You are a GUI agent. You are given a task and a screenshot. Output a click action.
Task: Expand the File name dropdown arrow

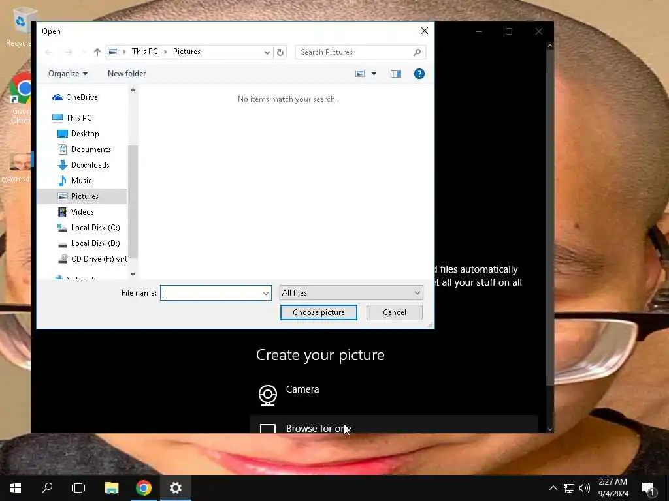266,293
